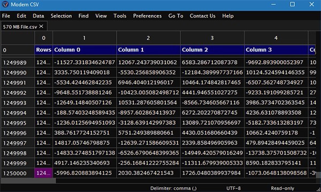Click cell 3335.750119409018
321x192 pixels.
click(85, 73)
